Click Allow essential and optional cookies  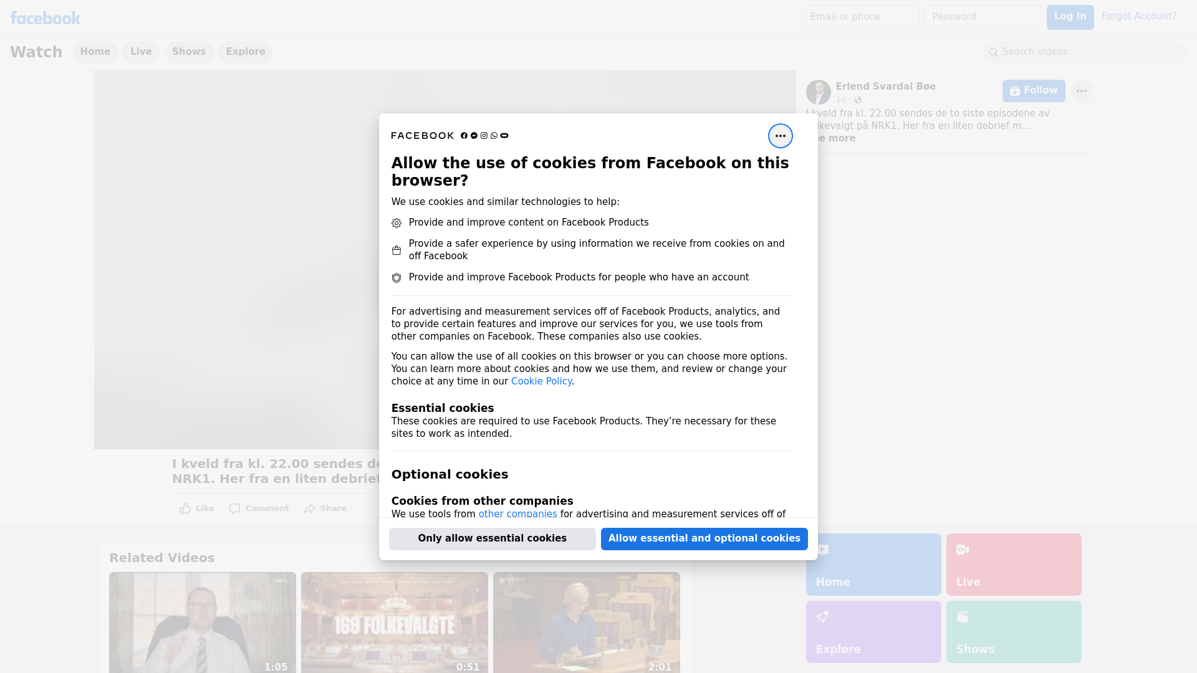704,538
